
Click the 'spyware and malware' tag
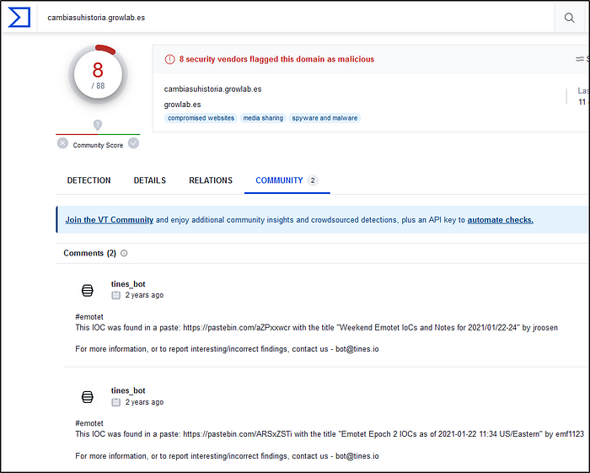coord(324,118)
